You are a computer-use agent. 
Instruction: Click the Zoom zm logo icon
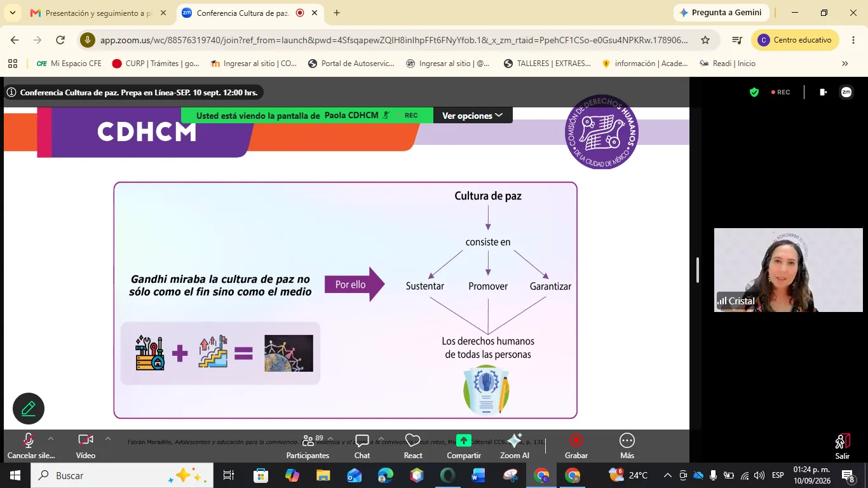(846, 92)
